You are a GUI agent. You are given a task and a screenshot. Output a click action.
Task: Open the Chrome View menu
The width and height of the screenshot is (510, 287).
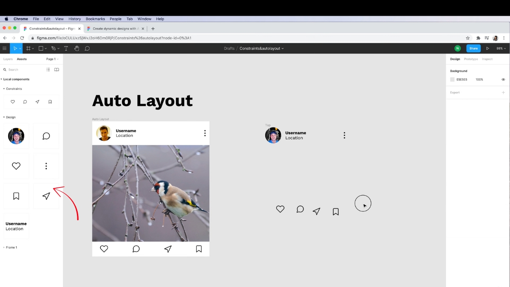click(x=59, y=19)
